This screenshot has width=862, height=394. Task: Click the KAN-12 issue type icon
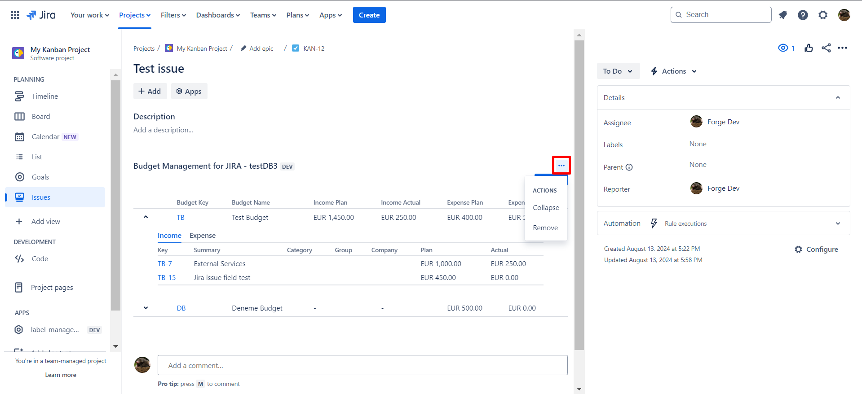click(296, 48)
